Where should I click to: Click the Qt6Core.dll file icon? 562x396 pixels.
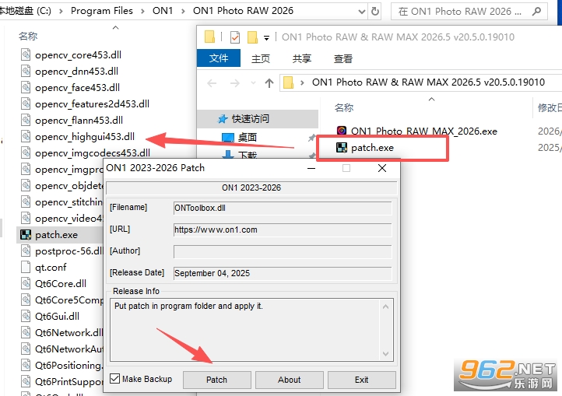pos(26,284)
